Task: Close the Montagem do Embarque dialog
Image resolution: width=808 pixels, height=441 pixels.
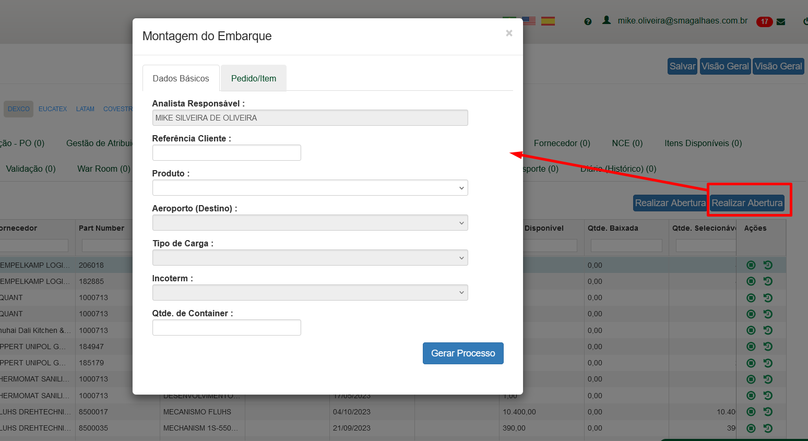Action: tap(509, 33)
